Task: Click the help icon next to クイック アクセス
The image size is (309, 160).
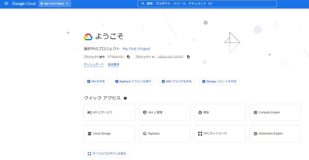Action: coord(125,98)
